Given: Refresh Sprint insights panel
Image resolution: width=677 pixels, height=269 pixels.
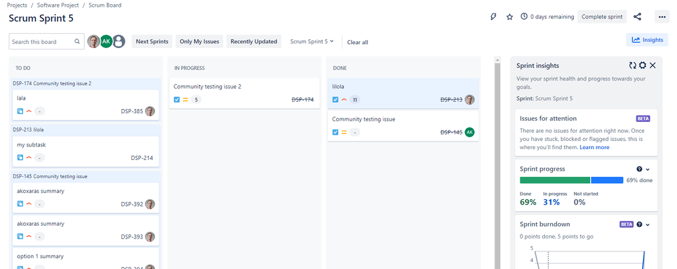Looking at the screenshot, I should [632, 65].
